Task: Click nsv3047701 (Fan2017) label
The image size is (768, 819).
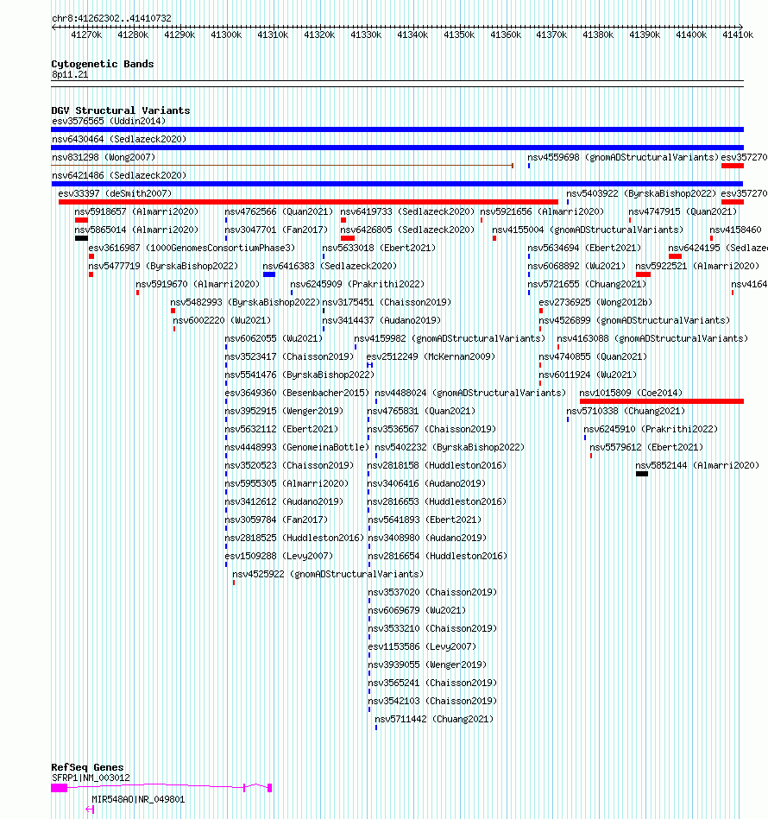Action: pos(276,230)
